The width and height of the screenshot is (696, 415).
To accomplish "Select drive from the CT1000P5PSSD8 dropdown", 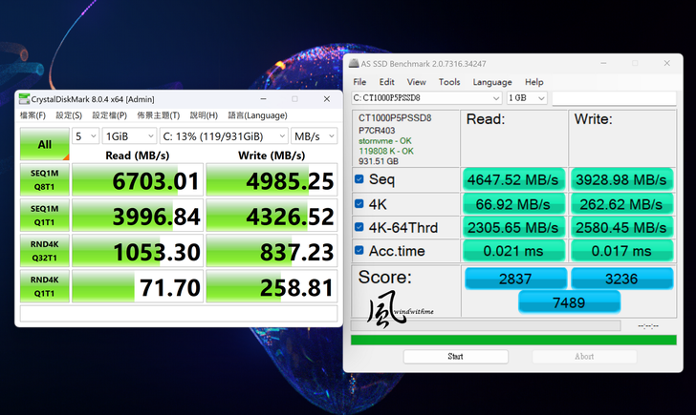I will pos(426,97).
